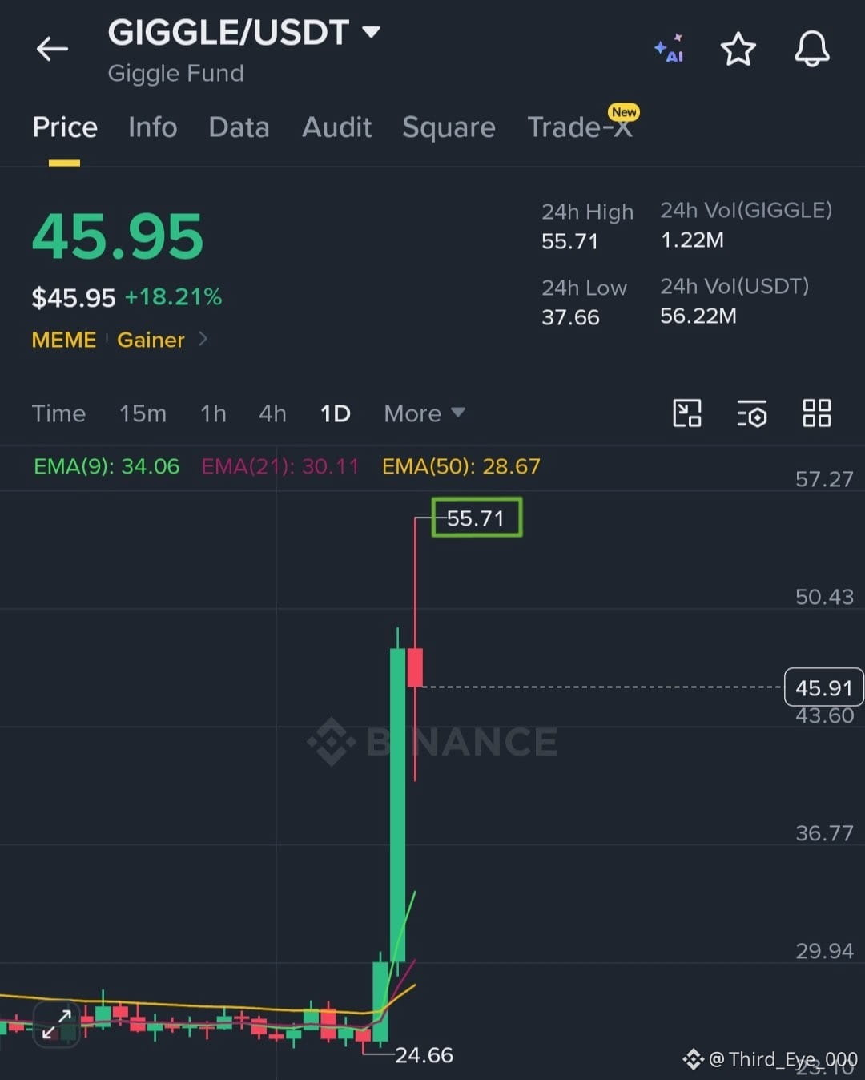The image size is (865, 1080).
Task: Select the 4h chart interval
Action: tap(272, 413)
